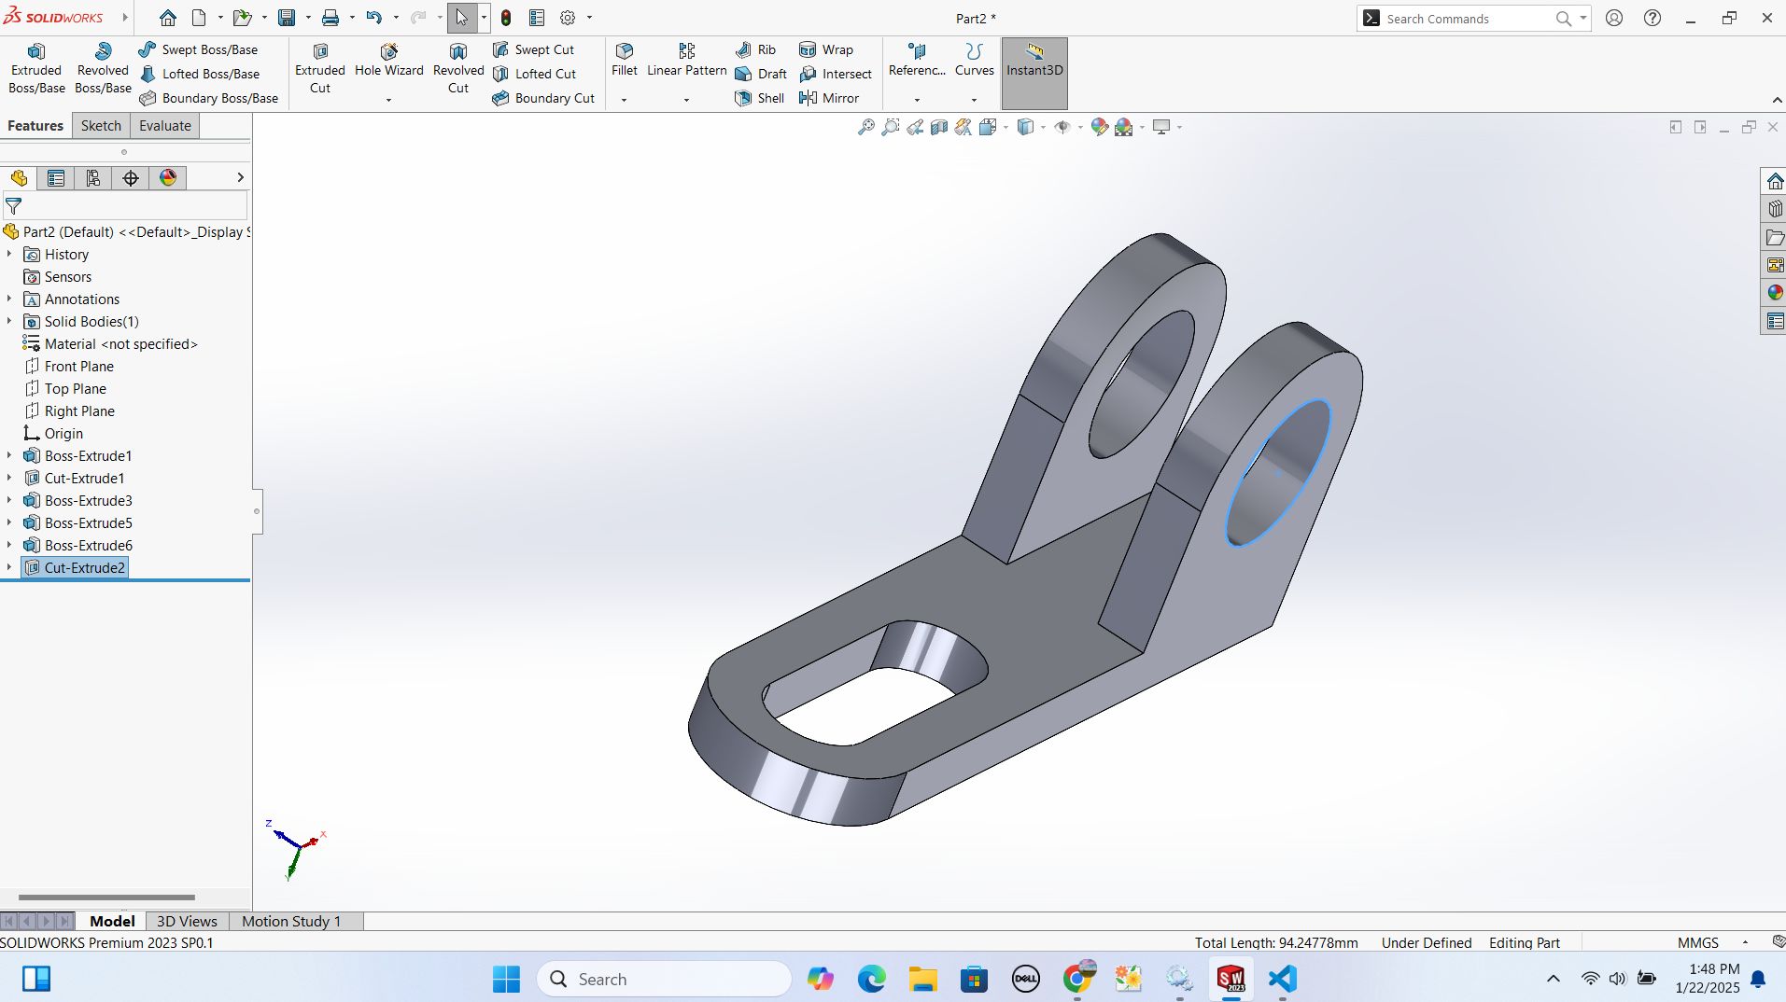Select the Revolved Boss/Base tool
This screenshot has height=1002, width=1786.
tap(103, 69)
